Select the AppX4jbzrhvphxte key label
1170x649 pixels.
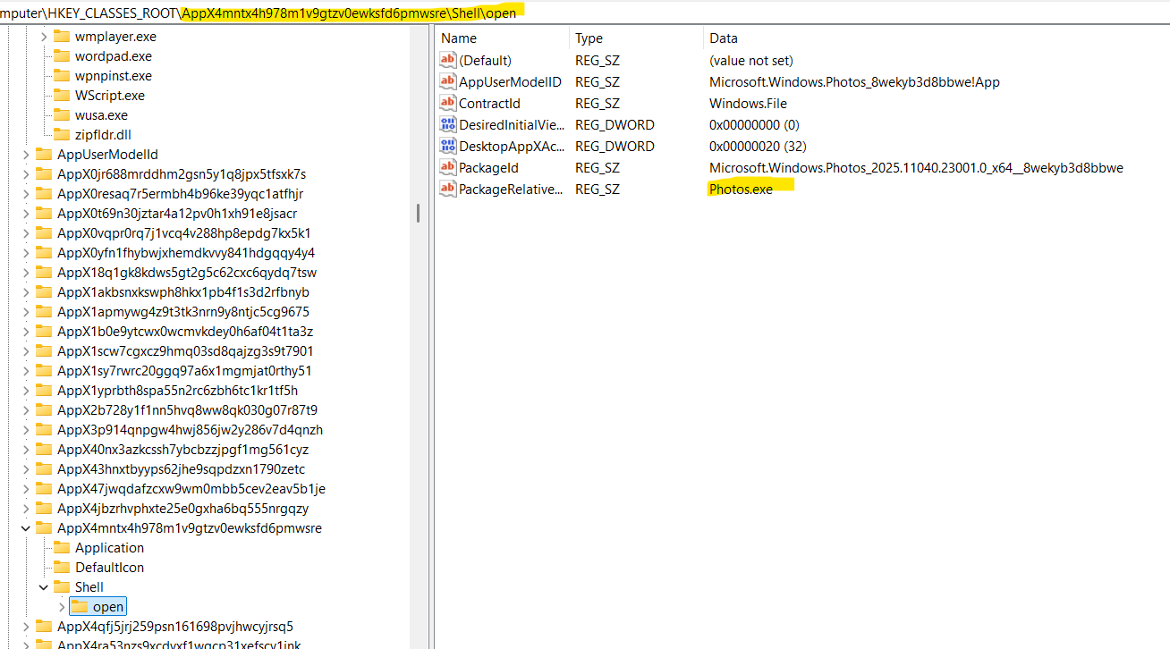click(182, 509)
